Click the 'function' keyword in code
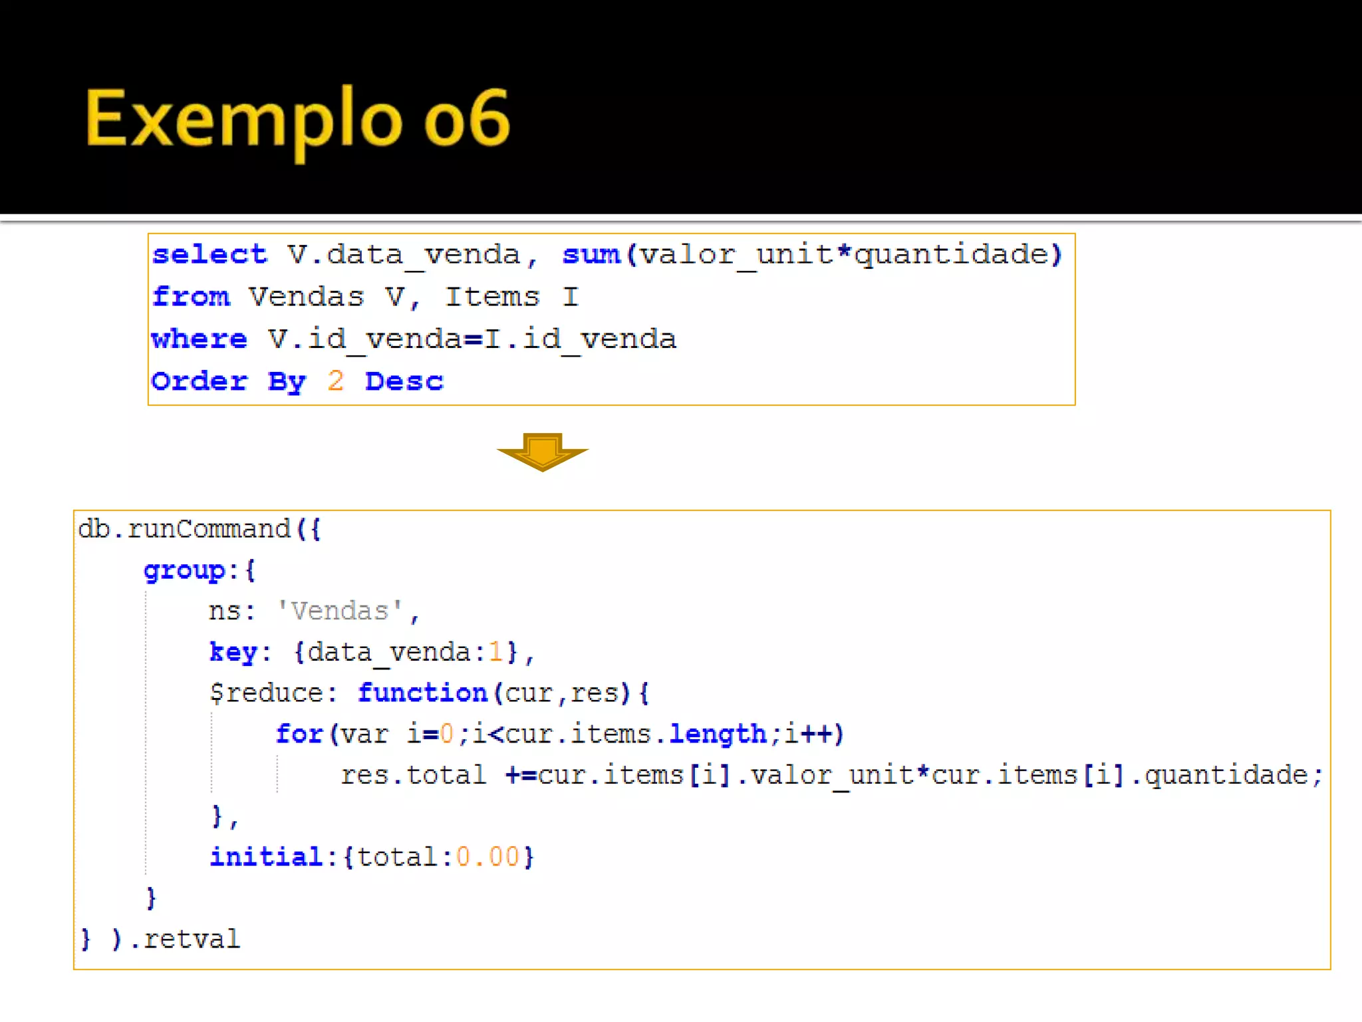 422,693
